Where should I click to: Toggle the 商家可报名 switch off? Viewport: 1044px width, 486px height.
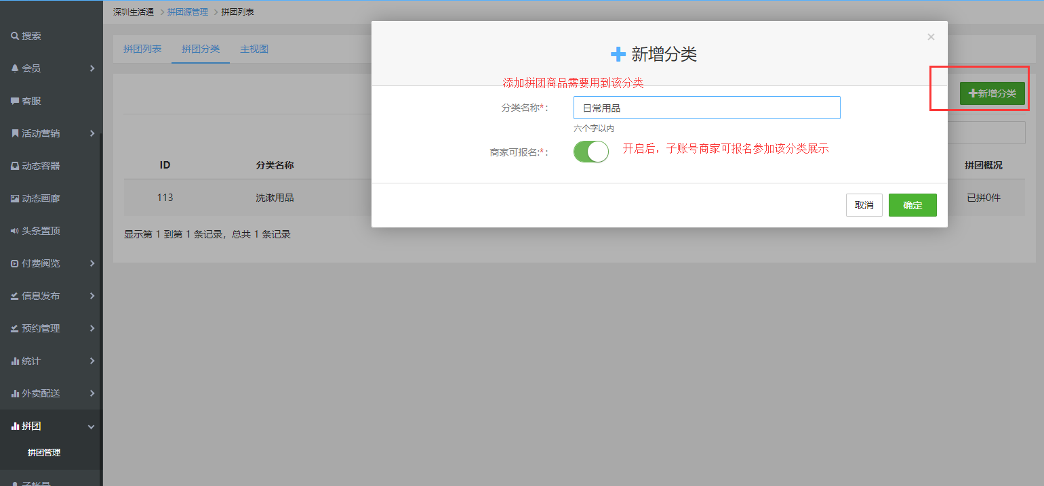click(590, 152)
